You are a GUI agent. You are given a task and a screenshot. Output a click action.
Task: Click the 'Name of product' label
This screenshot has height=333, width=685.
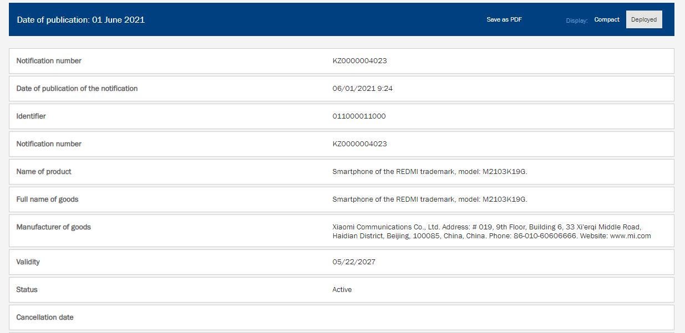[44, 172]
